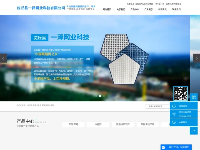The height and width of the screenshot is (150, 200).
Task: Open 关于我们 in navigation
Action: pos(121,9)
